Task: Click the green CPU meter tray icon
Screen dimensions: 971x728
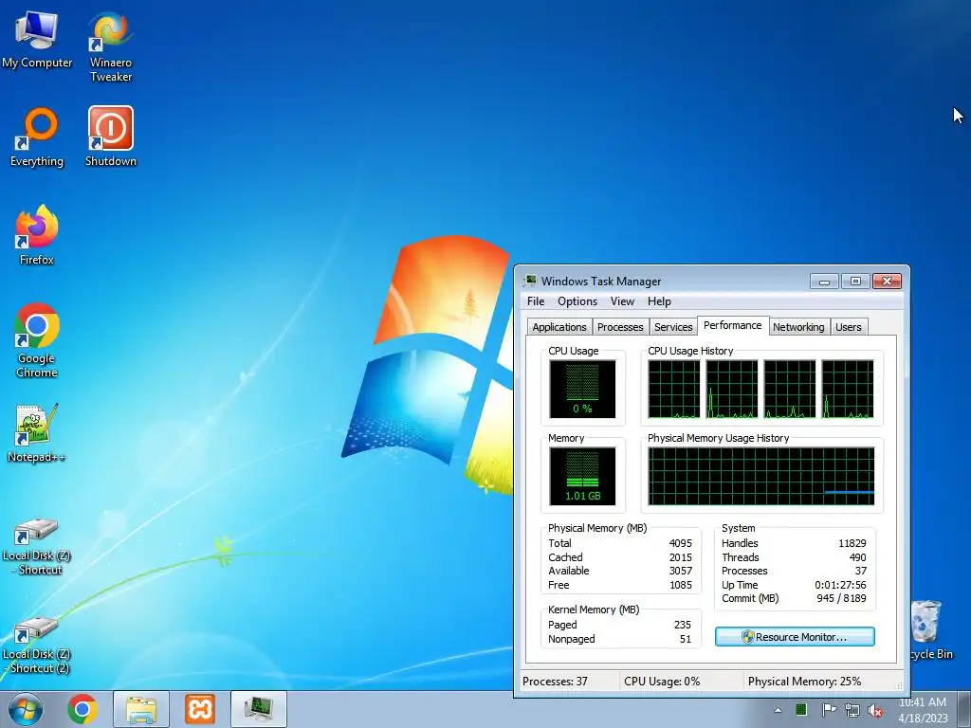Action: pos(801,709)
